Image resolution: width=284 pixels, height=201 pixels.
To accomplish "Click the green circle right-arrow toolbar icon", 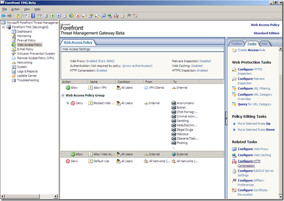I will tap(52, 16).
